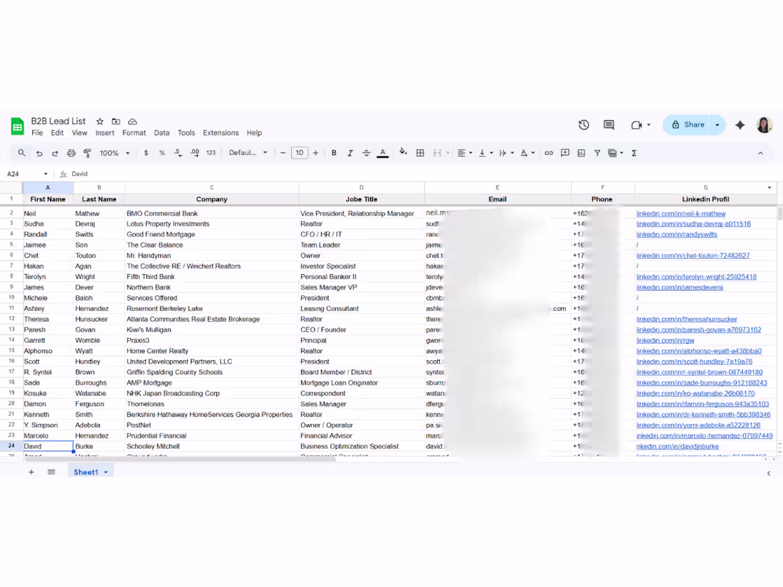Click the move-to-folder icon
The width and height of the screenshot is (783, 587).
pyautogui.click(x=116, y=121)
